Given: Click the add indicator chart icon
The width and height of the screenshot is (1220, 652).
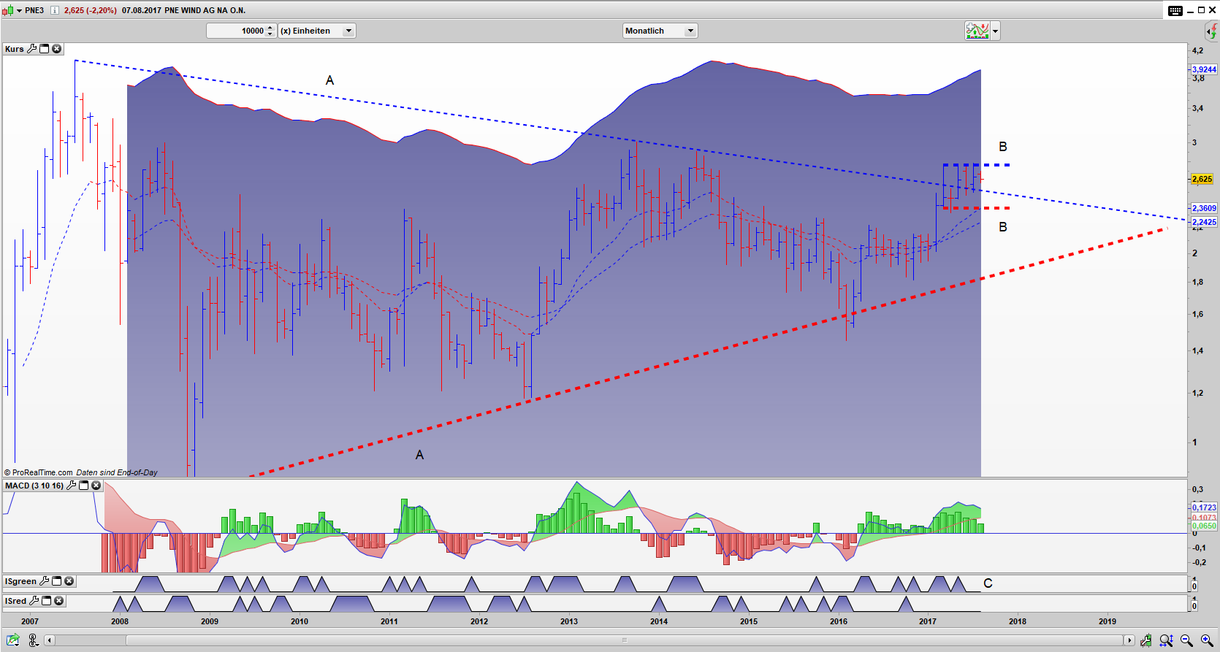Looking at the screenshot, I should click(977, 31).
